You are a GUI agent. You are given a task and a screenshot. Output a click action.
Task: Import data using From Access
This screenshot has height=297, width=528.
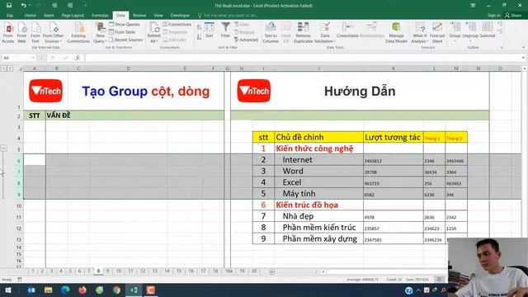click(8, 33)
